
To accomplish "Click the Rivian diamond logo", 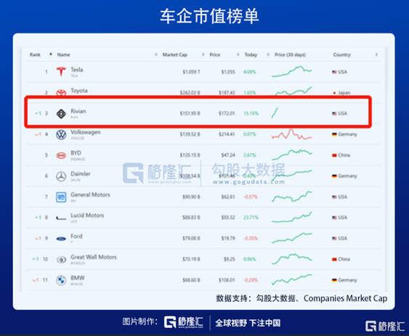I will [61, 114].
